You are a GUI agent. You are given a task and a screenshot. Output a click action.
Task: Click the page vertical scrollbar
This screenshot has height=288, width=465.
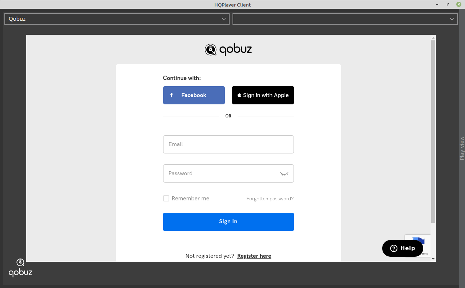click(433, 131)
